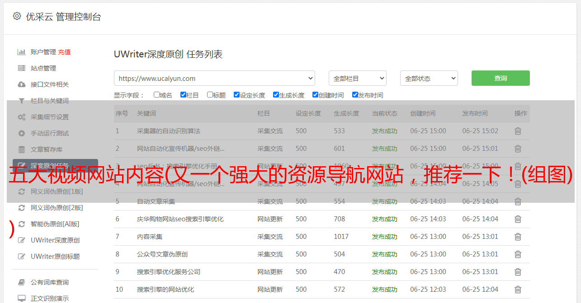Image resolution: width=581 pixels, height=303 pixels.
Task: Expand the 全部栏目 dropdown
Action: [x=358, y=78]
